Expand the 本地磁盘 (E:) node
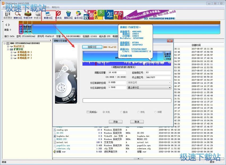This screenshot has width=226, height=165. [x=11, y=55]
